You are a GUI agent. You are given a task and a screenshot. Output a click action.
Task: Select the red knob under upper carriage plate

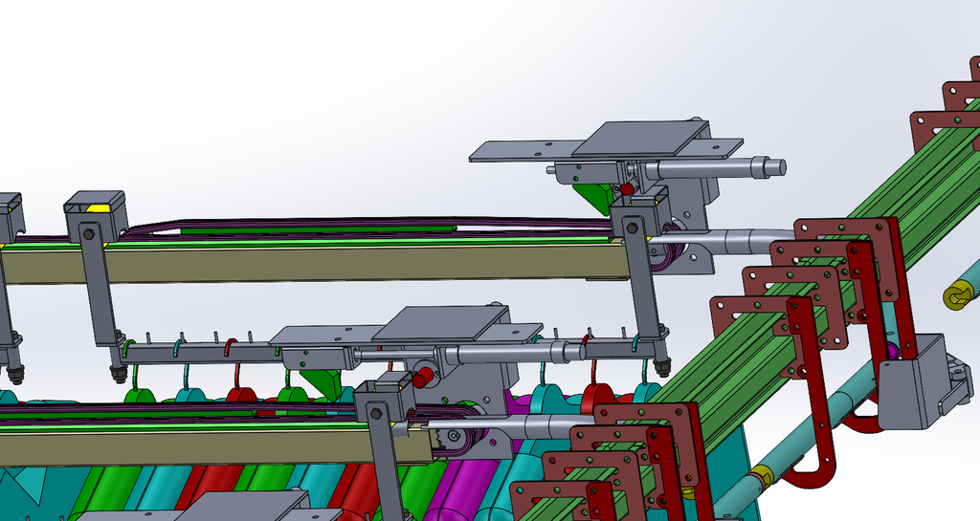pos(626,189)
